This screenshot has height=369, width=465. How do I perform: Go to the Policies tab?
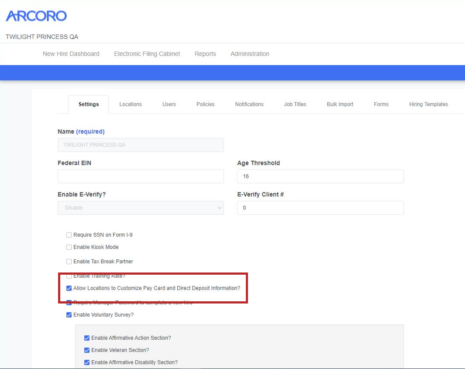point(206,104)
